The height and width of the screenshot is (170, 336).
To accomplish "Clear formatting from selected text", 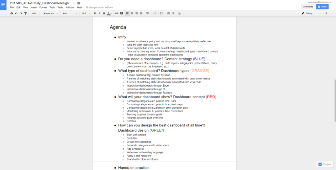I will pos(179,13).
